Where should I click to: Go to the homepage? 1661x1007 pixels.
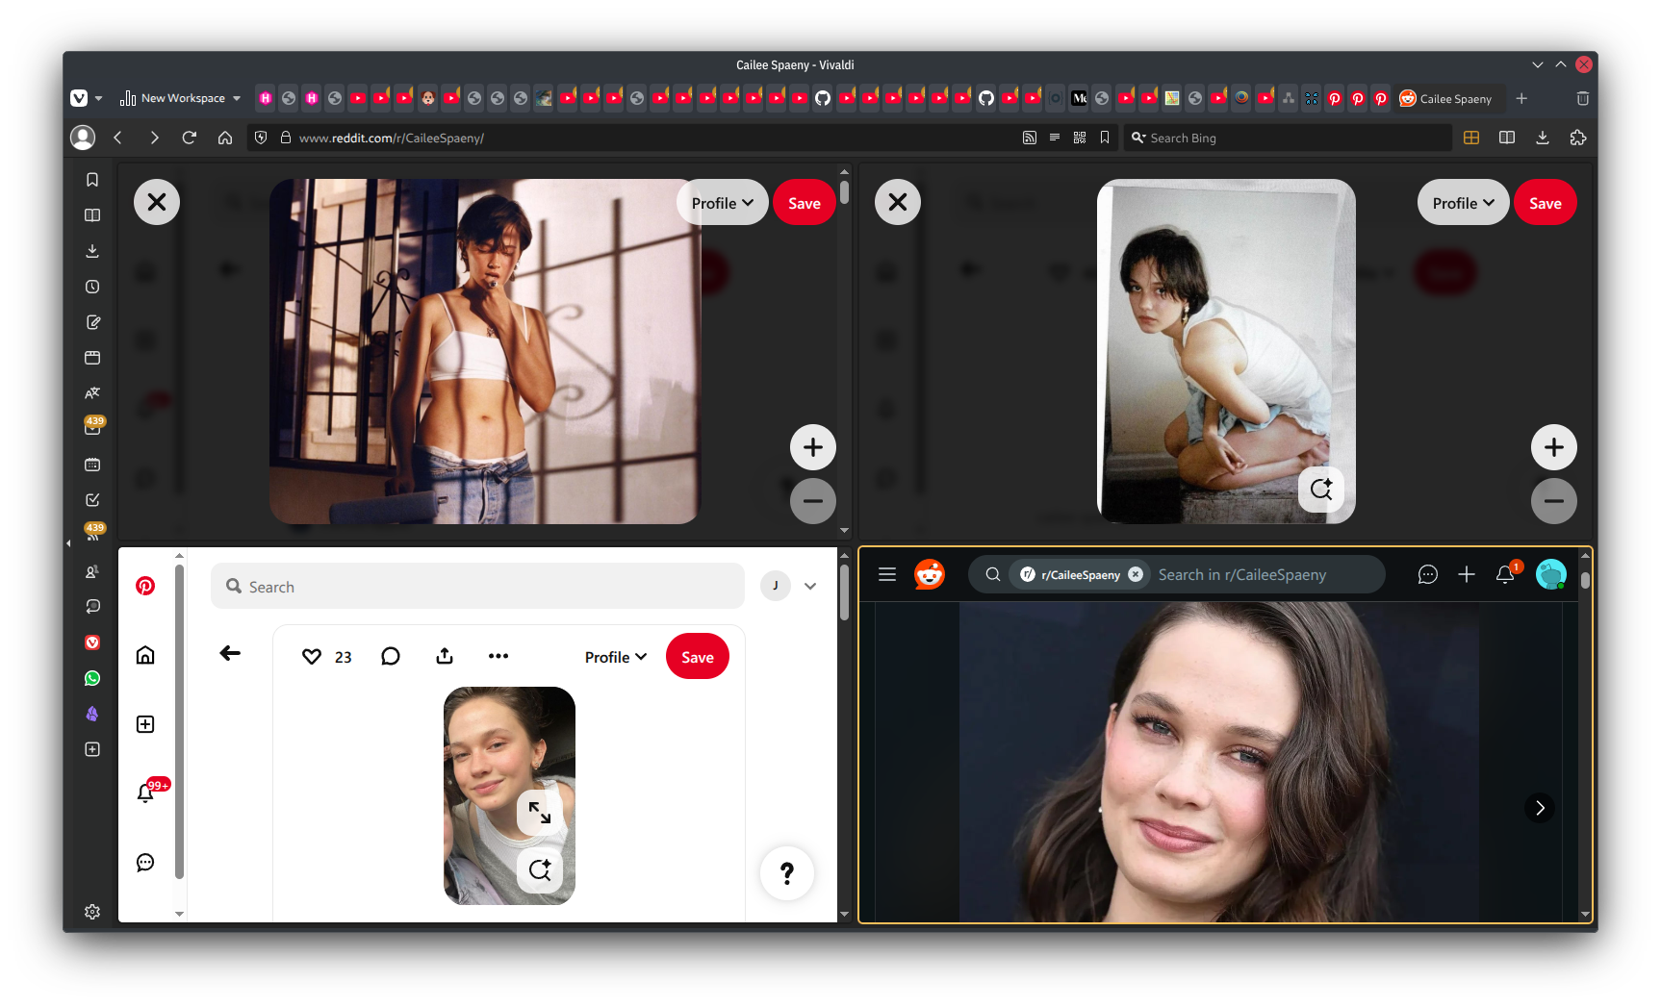(225, 138)
